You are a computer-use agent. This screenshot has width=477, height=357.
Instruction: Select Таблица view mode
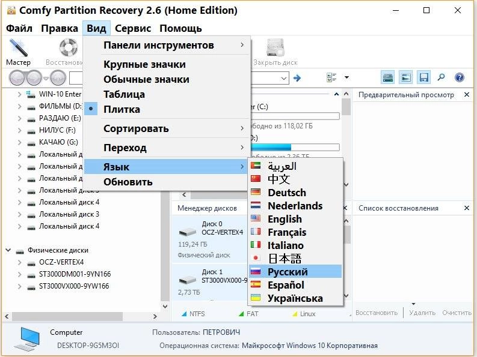pyautogui.click(x=166, y=94)
